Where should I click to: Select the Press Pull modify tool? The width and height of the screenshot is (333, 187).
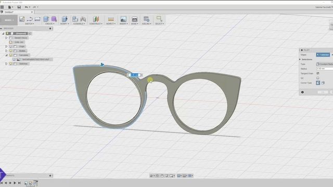[x=65, y=19]
